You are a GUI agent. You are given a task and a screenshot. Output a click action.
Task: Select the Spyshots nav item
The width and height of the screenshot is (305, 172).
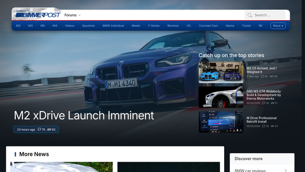[x=88, y=26]
